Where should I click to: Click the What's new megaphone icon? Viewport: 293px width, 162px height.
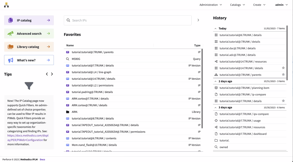point(11,60)
